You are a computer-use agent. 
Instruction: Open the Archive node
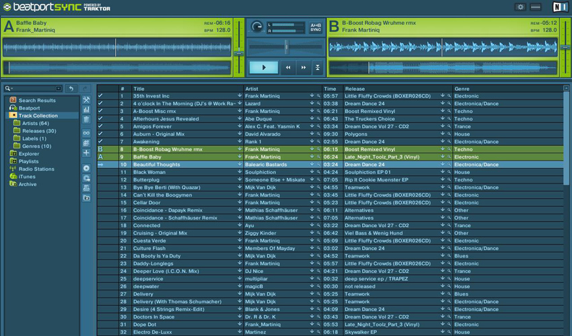[x=28, y=184]
